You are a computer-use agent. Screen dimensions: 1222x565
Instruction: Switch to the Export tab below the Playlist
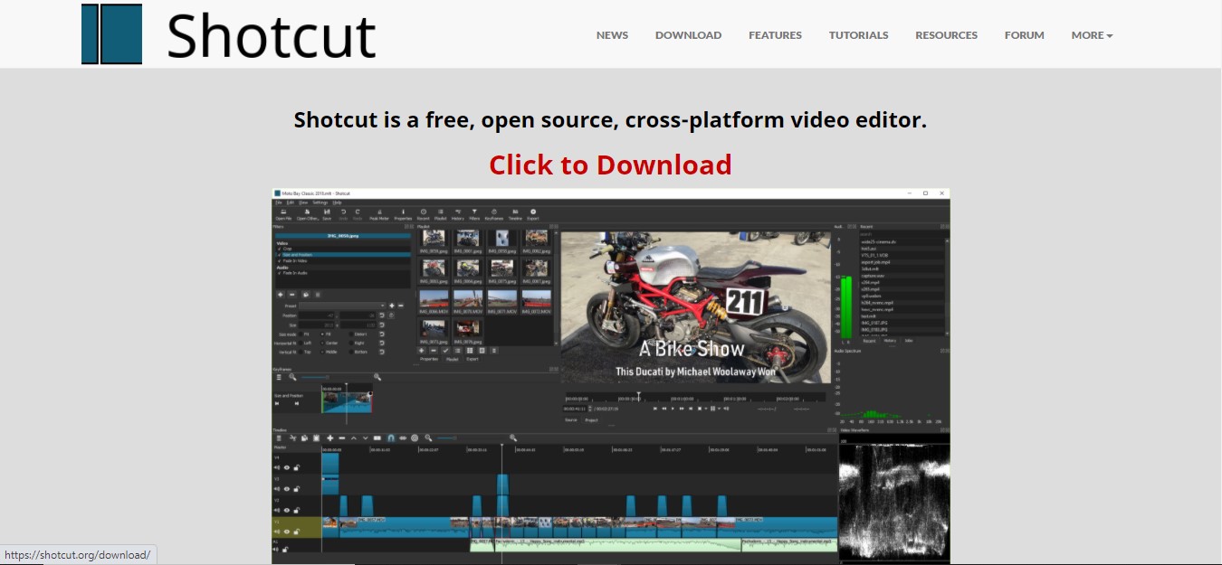[x=473, y=359]
